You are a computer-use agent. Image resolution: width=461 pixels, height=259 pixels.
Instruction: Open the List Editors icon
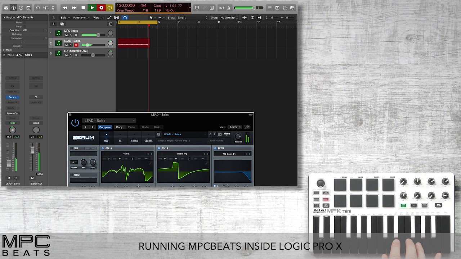click(x=270, y=8)
